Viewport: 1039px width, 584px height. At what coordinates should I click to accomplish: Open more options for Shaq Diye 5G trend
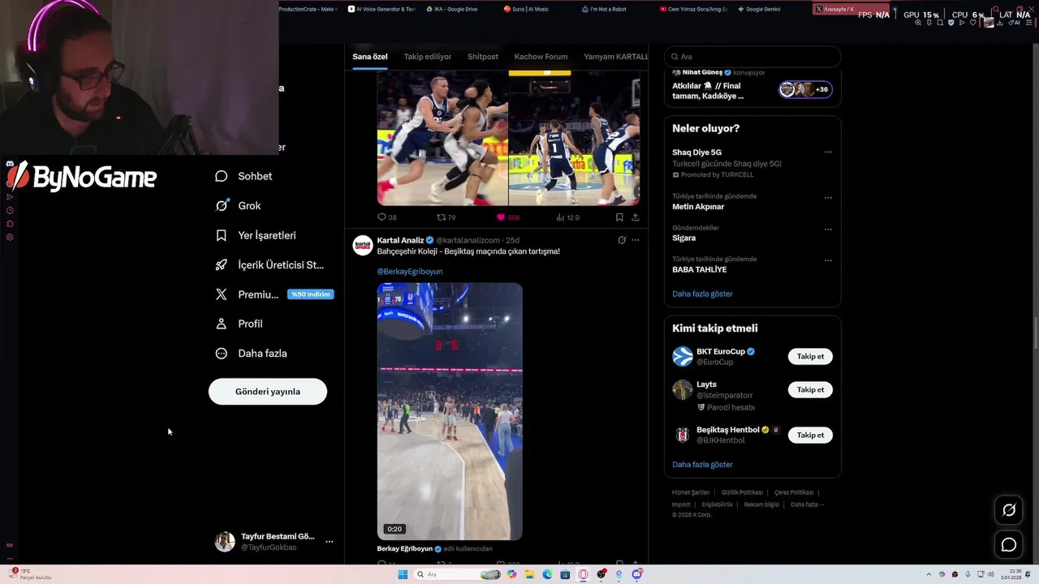(x=828, y=152)
